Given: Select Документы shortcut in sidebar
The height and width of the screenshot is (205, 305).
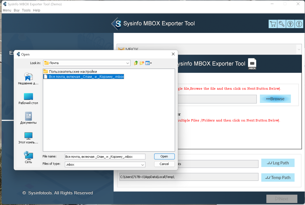Looking at the screenshot, I should click(28, 118).
